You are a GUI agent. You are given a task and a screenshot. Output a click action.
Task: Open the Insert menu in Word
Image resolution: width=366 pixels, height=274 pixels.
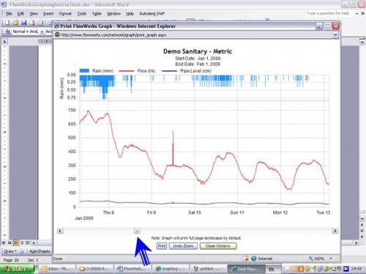click(x=48, y=14)
